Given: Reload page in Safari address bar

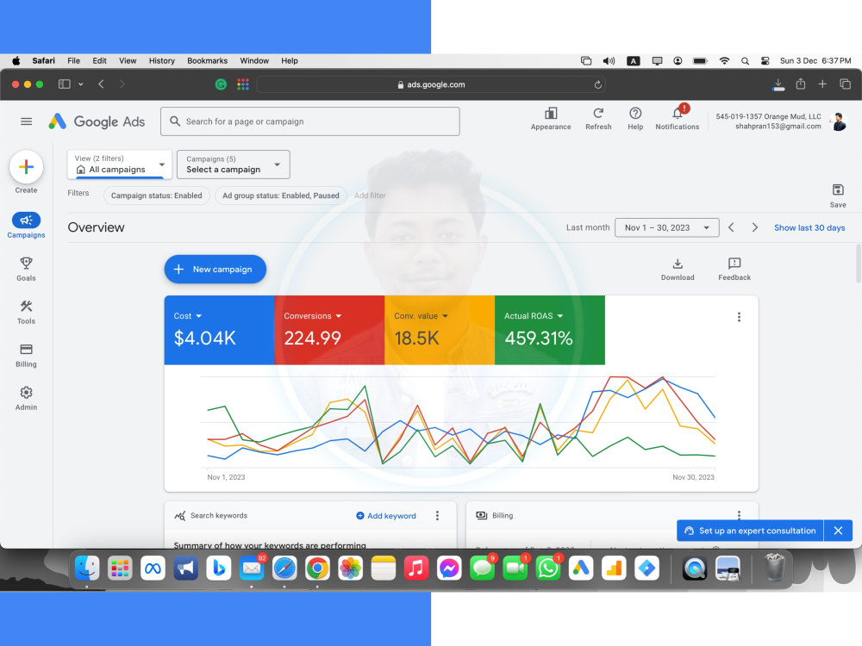Looking at the screenshot, I should pyautogui.click(x=597, y=84).
